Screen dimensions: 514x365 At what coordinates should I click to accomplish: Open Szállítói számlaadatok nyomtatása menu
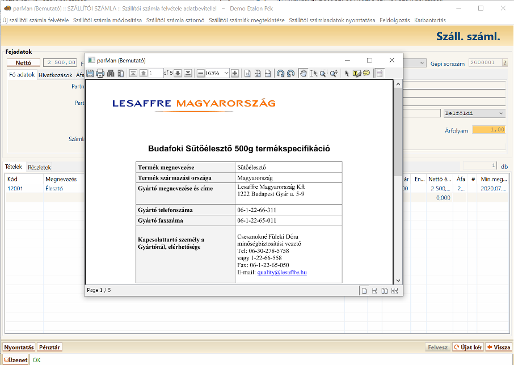tap(332, 20)
